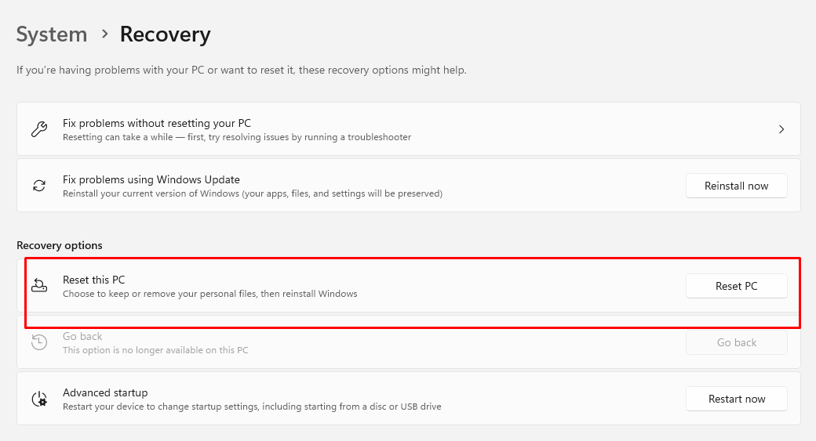Viewport: 816px width, 441px height.
Task: Click the breadcrumb chevron between System and Recovery
Action: click(104, 34)
